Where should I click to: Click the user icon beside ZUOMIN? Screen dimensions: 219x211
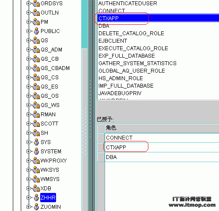click(36, 207)
